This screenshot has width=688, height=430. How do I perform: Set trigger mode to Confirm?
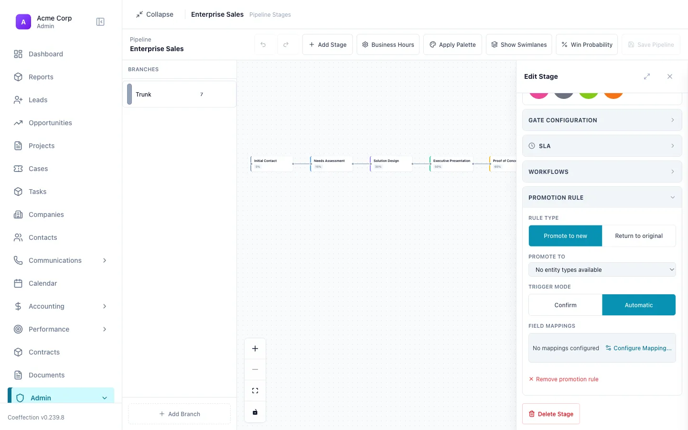click(x=565, y=305)
